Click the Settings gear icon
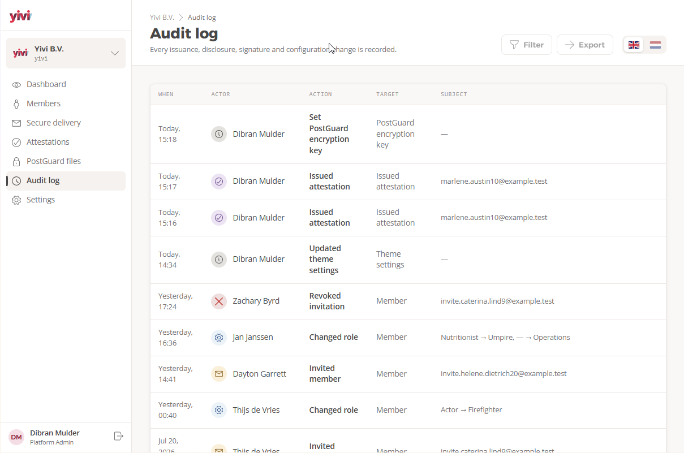This screenshot has height=453, width=684. tap(16, 200)
